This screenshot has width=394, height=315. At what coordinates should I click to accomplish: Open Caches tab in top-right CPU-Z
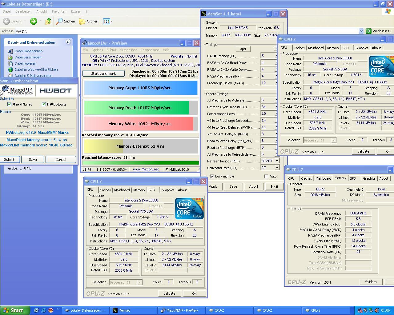click(299, 48)
